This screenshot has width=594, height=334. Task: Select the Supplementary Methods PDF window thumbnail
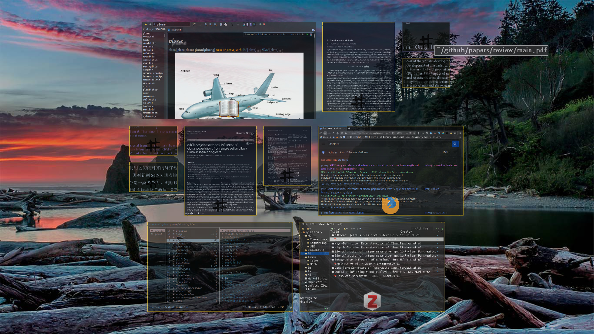(x=359, y=67)
